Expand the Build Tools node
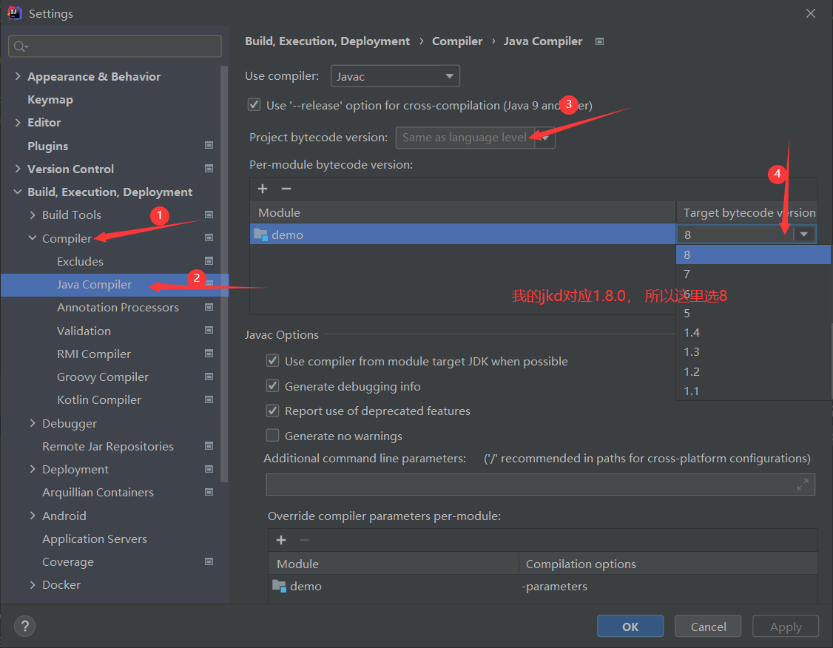This screenshot has width=833, height=648. [x=33, y=215]
